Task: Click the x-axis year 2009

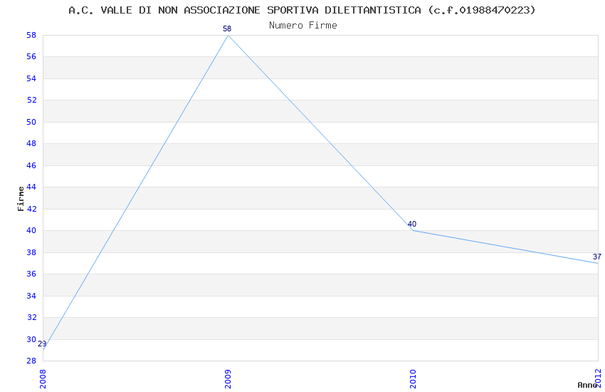Action: pos(228,379)
